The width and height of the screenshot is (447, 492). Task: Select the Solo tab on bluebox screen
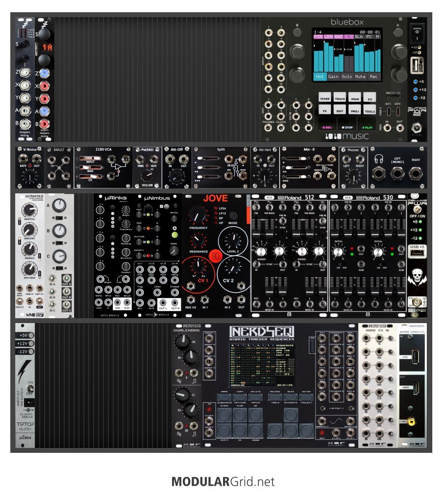347,76
